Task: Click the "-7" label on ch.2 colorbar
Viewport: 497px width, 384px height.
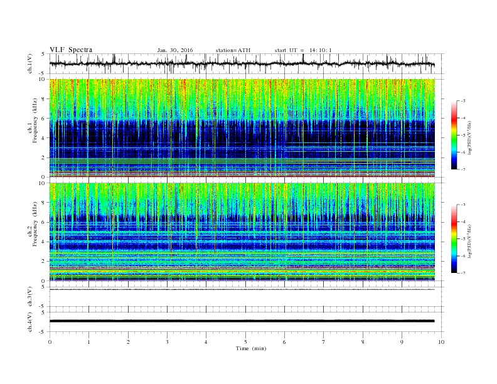Action: (x=463, y=273)
